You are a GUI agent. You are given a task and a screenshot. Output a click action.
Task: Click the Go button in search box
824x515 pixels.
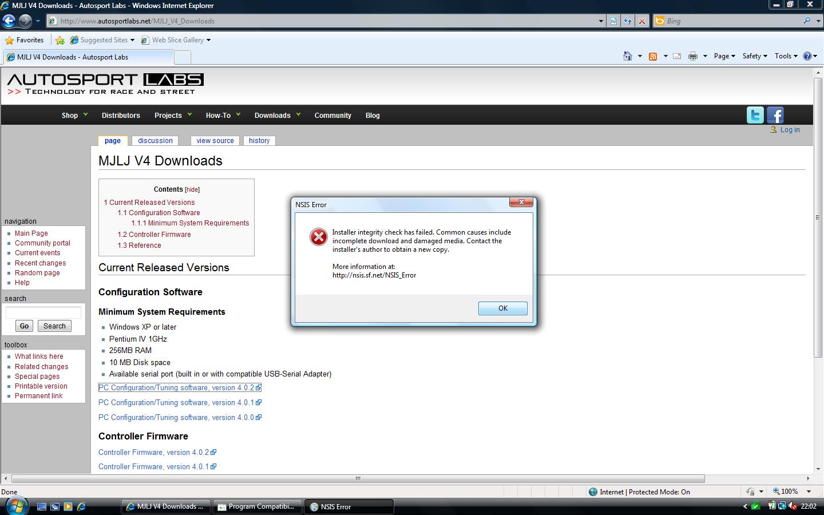(x=24, y=326)
